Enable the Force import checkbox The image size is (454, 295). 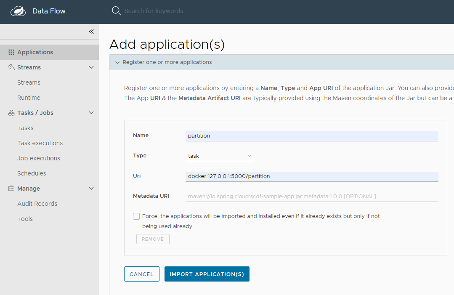point(136,216)
